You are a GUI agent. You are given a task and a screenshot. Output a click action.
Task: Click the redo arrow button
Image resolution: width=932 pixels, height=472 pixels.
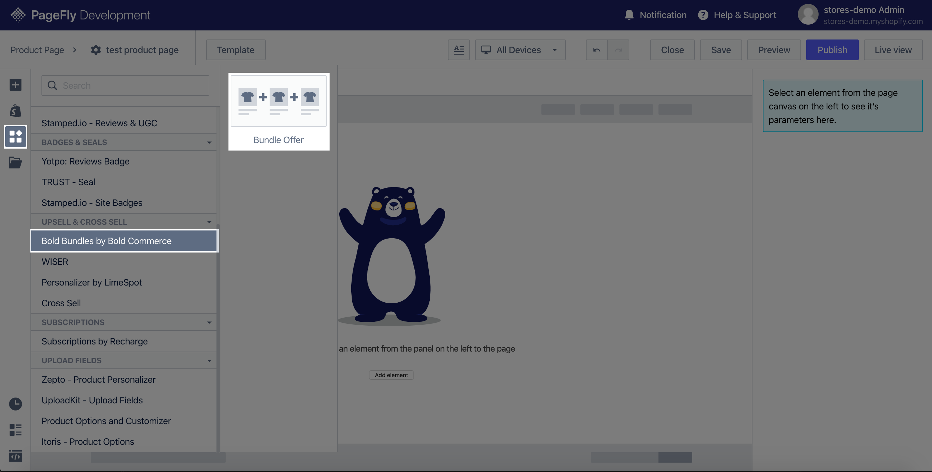(x=618, y=50)
